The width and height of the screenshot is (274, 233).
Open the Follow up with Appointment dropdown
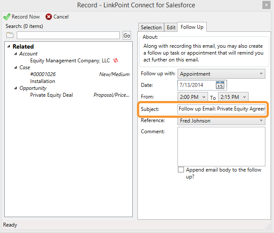[221, 74]
